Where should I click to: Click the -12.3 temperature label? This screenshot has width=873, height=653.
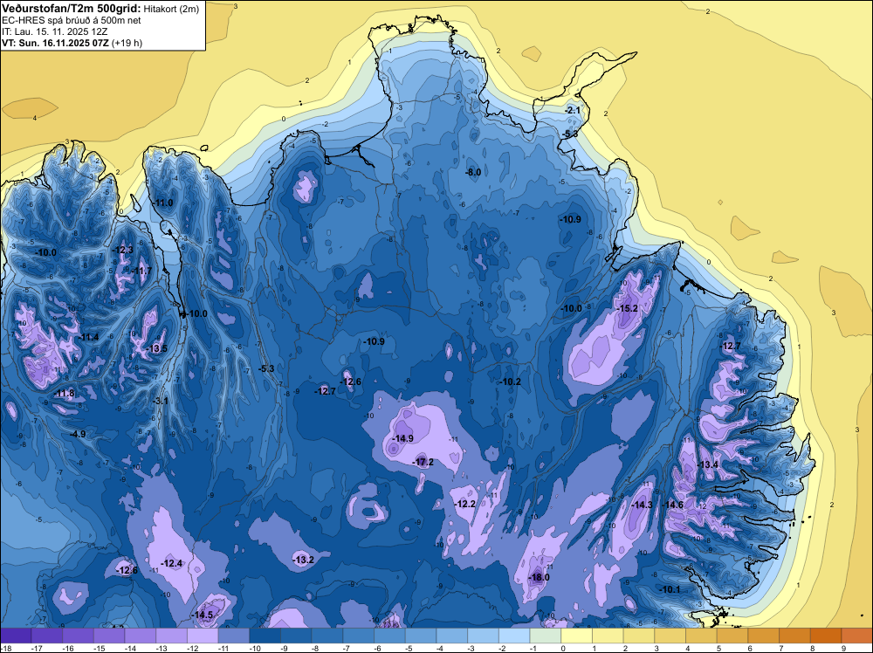pos(123,250)
